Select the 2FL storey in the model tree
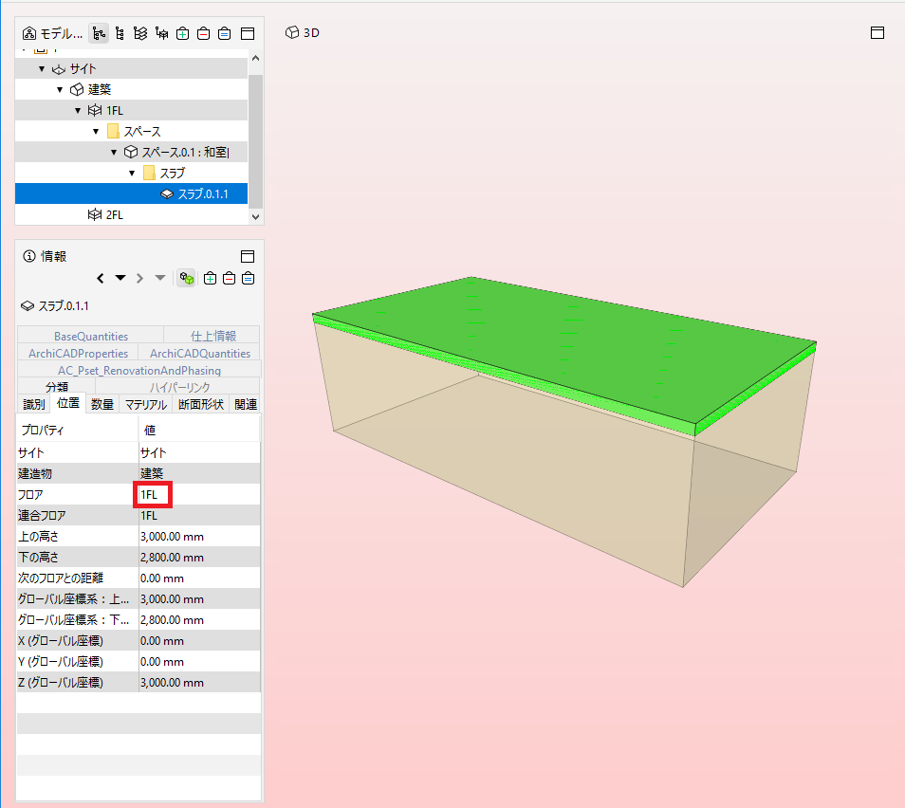The image size is (905, 808). click(x=131, y=214)
